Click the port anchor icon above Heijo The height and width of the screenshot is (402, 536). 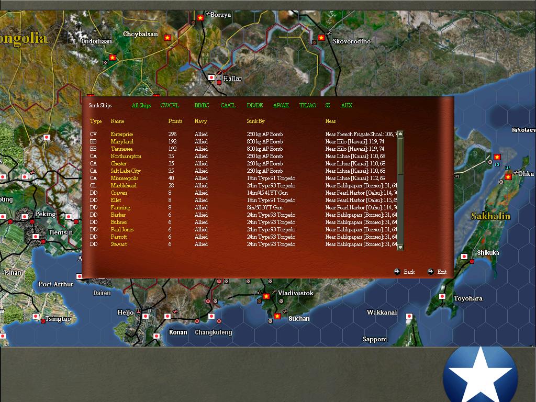(x=138, y=311)
